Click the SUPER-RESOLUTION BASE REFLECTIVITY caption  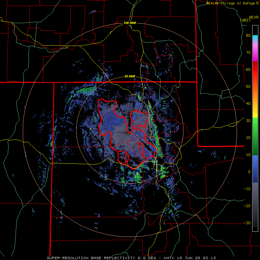click(x=91, y=258)
